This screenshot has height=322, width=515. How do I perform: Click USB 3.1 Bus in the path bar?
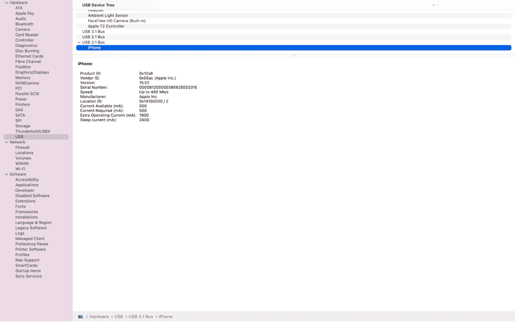coord(141,316)
